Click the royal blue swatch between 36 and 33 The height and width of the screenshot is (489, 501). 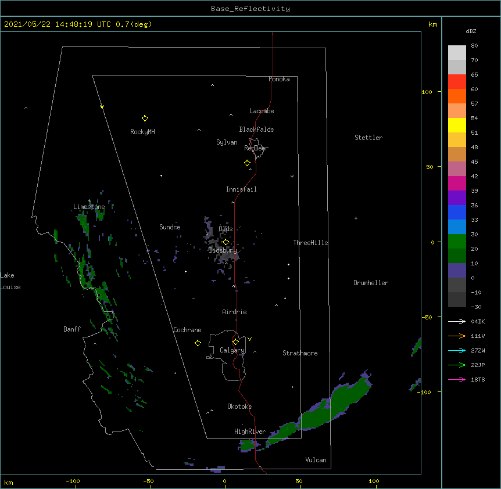(457, 212)
